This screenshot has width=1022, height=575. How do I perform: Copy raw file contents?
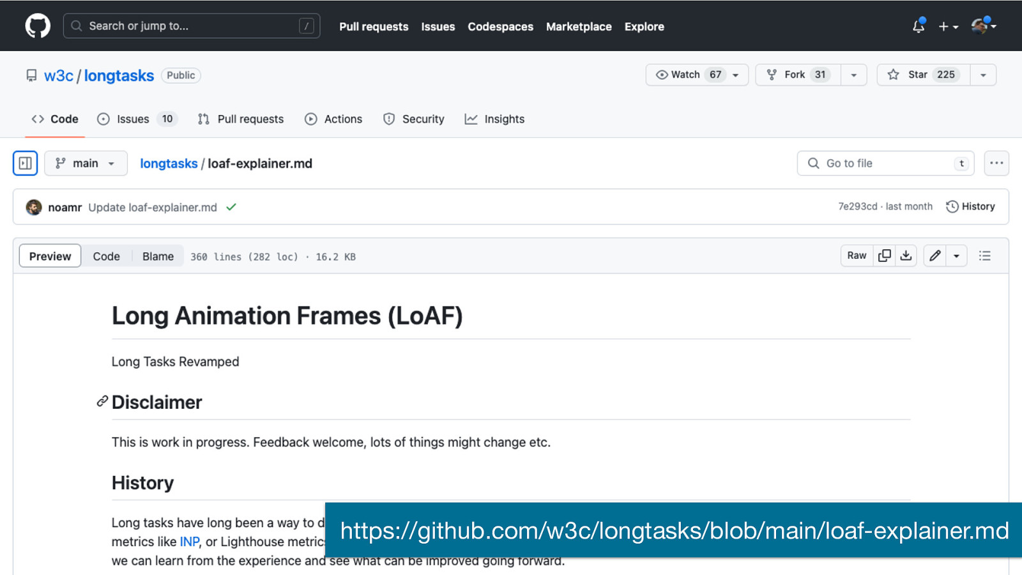885,256
